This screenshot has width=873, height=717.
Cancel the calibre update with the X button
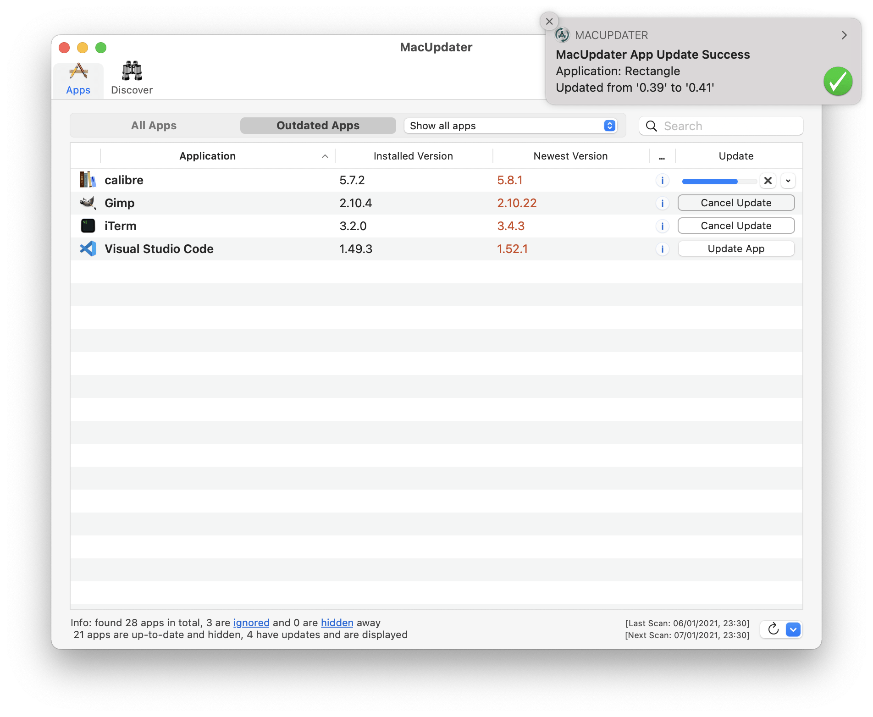[768, 181]
